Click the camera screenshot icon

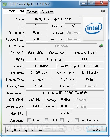[103, 11]
